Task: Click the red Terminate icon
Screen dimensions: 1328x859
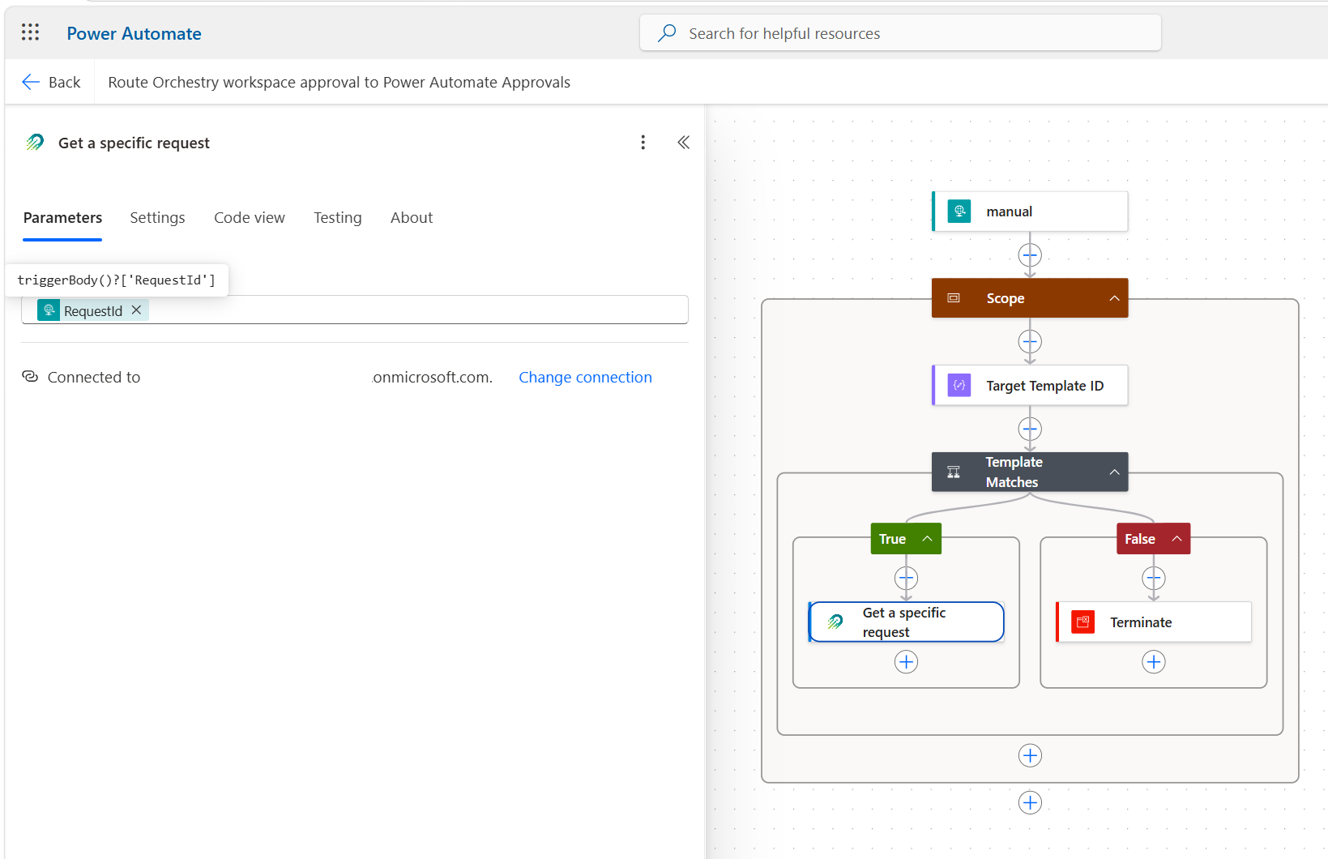Action: (1083, 622)
